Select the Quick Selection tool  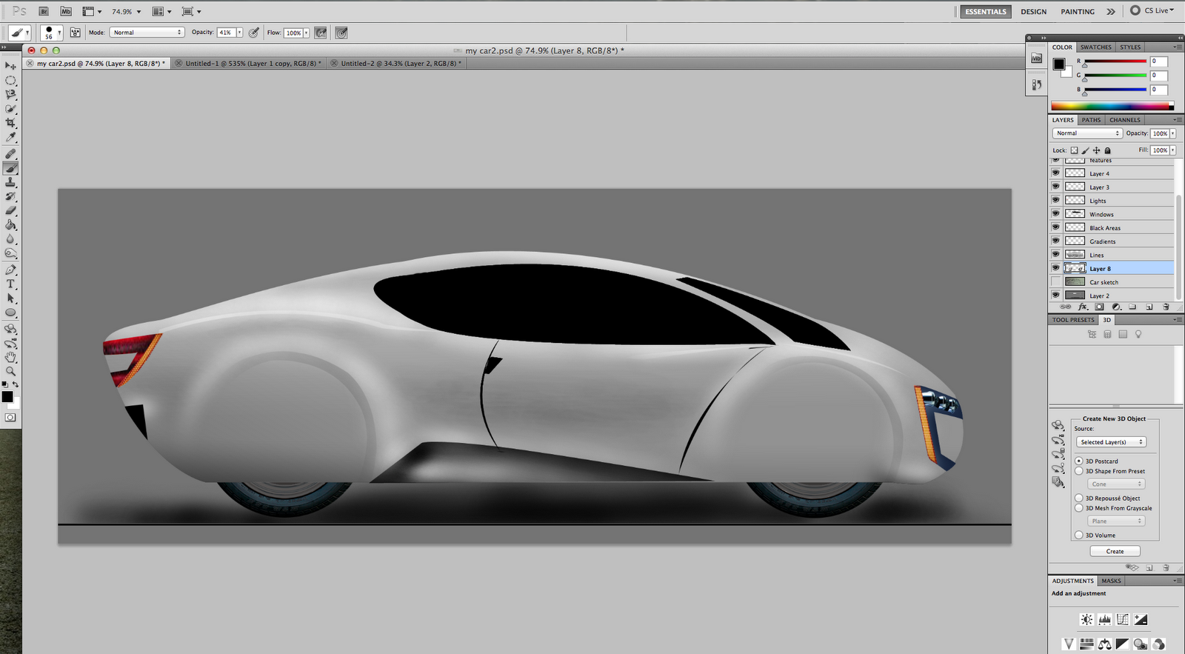coord(10,108)
